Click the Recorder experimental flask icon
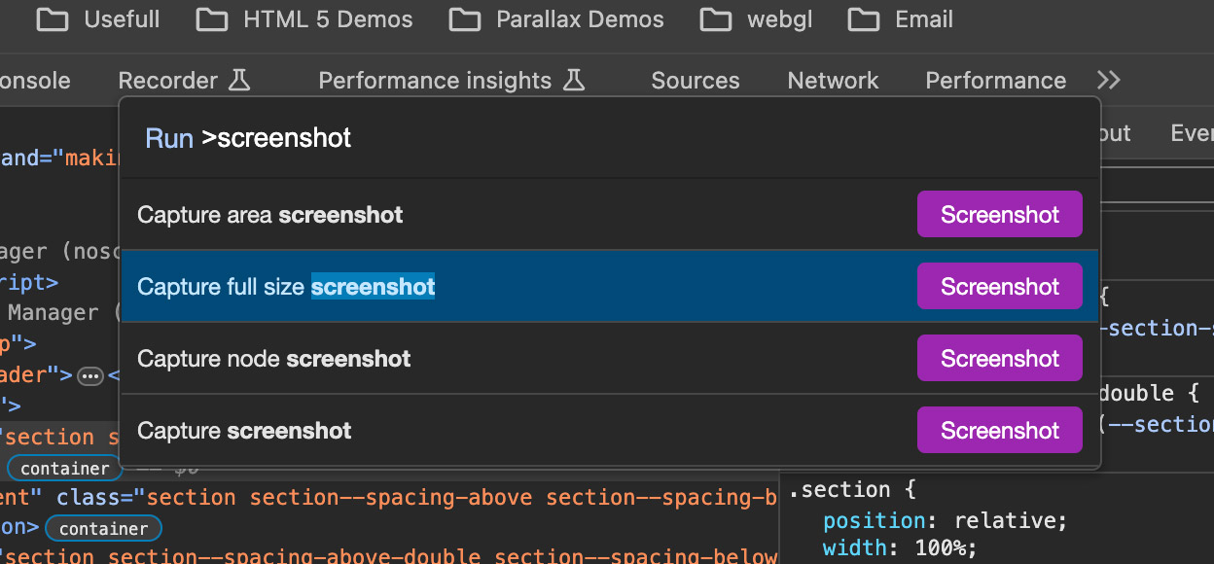This screenshot has height=564, width=1214. click(x=239, y=80)
